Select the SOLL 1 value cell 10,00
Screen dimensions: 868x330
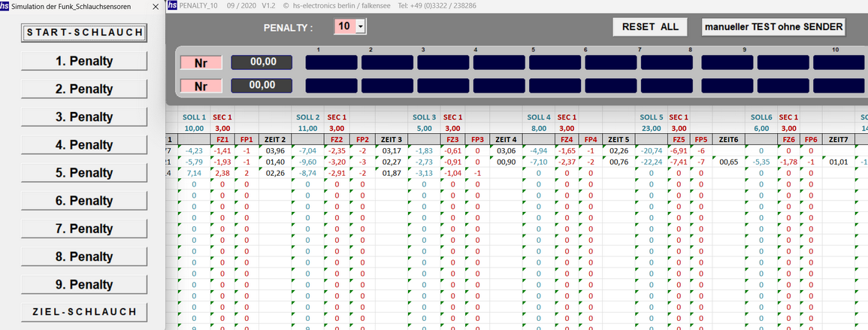coord(194,129)
